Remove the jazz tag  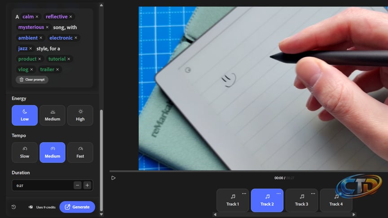[31, 48]
